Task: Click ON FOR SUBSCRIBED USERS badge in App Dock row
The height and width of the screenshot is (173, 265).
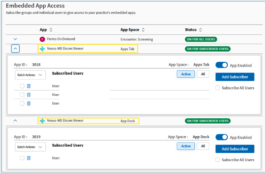Action: (207, 121)
